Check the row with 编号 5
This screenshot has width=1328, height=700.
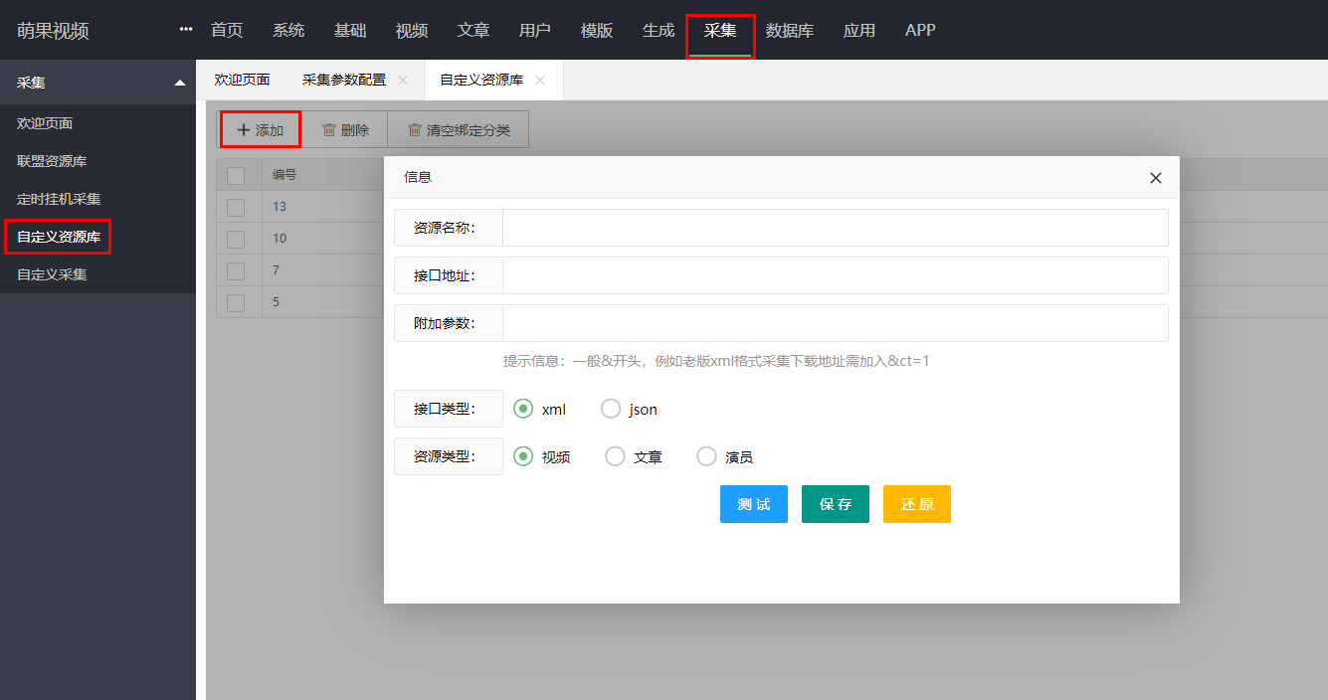pyautogui.click(x=236, y=302)
